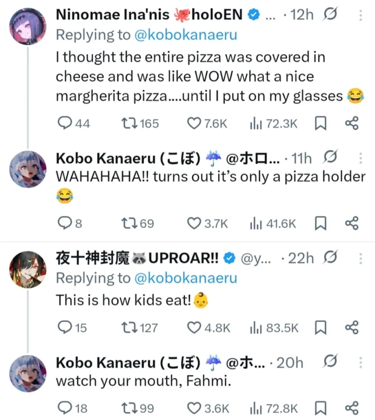The width and height of the screenshot is (375, 420).
Task: Bookmark Kobo's pizza holder tweet
Action: coord(320,223)
